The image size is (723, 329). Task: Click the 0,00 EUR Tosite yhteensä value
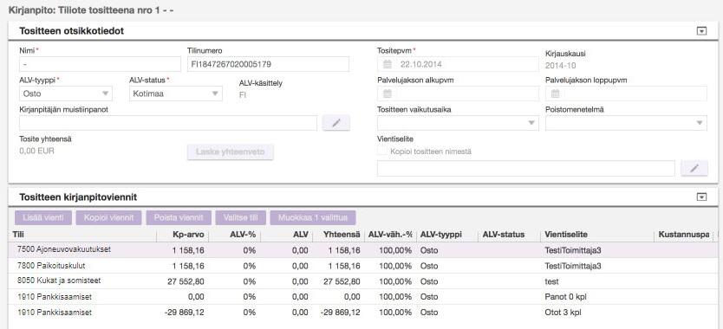37,151
